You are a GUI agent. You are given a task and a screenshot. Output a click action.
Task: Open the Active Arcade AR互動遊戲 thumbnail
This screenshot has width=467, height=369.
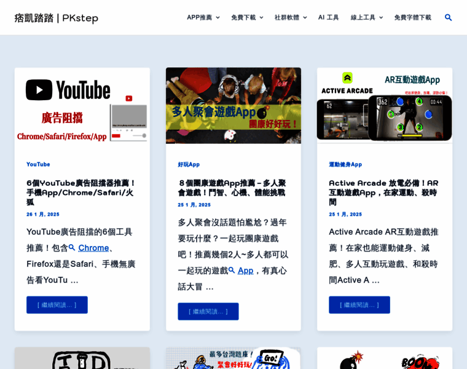(x=385, y=106)
